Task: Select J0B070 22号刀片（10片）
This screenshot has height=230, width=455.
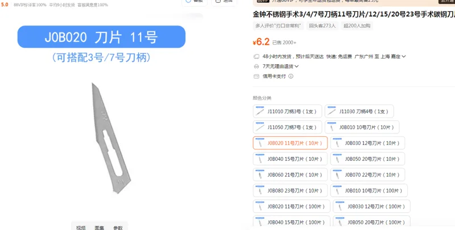Action: point(367,175)
